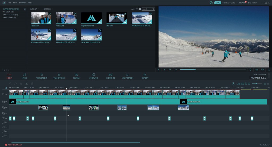Toggle visibility of main video track
Screen dimensions: 272x147
(x=6, y=94)
